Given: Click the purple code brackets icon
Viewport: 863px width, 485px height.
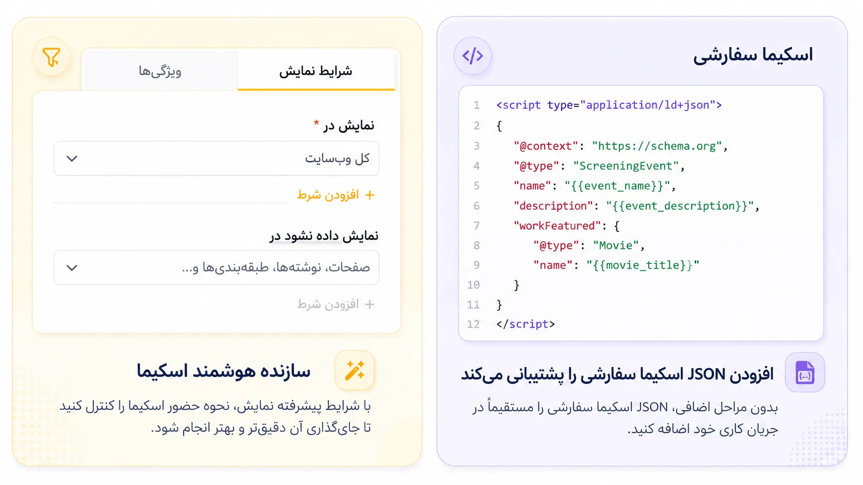Looking at the screenshot, I should coord(473,56).
